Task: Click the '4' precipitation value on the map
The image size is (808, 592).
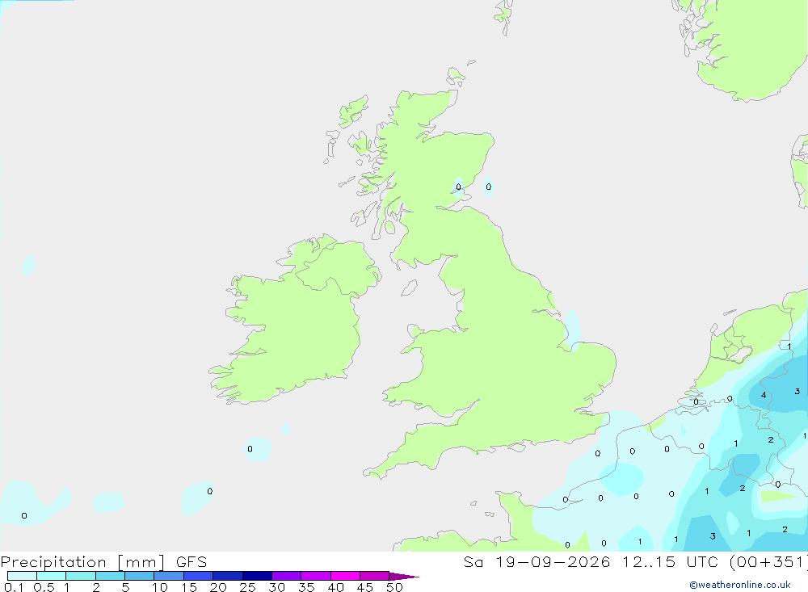Action: (x=764, y=395)
